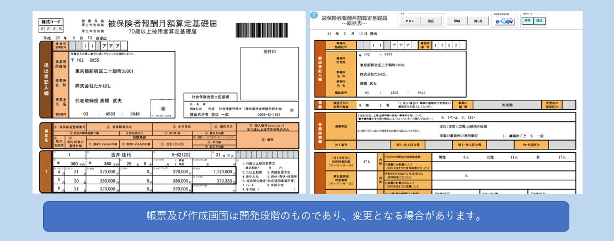The height and width of the screenshot is (241, 614).
Task: Click 株式会社たかはし on the left form
Action: [93, 85]
